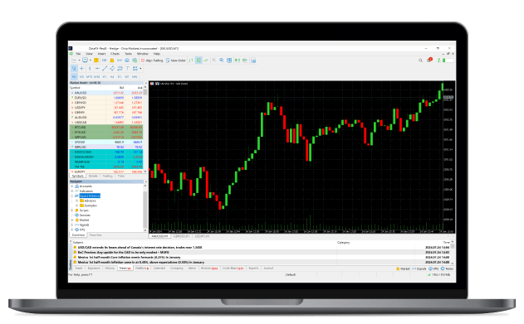Expand the Scripts tree node

[72, 210]
